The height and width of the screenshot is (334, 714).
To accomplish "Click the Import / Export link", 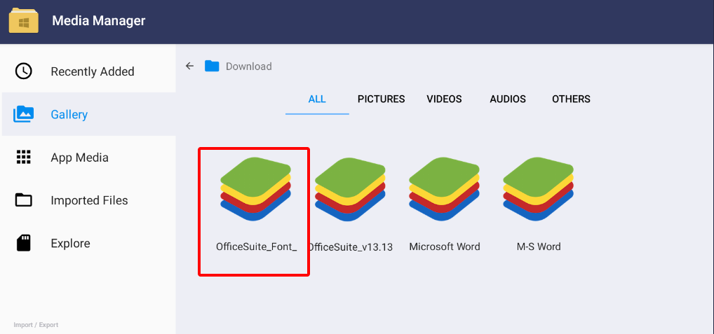I will pos(36,325).
